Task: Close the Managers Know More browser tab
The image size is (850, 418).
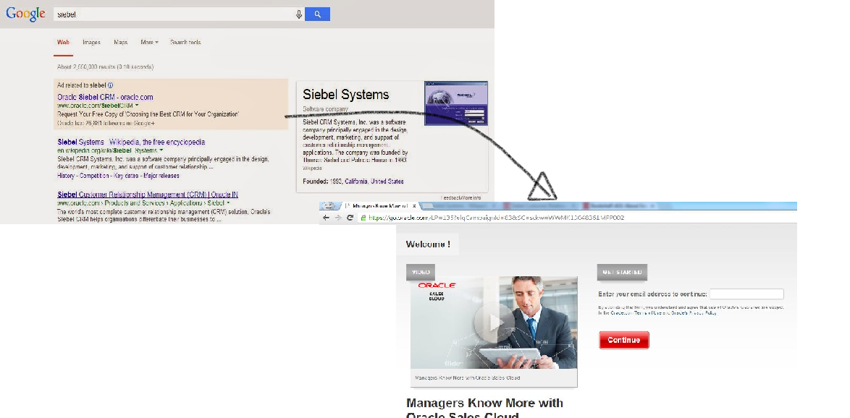Action: [414, 206]
